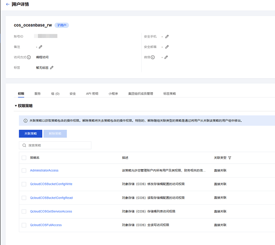Screen dimensions: 275x245
Task: Open the QcloudCOSBucketConfigWrite policy link
Action: coord(51,184)
